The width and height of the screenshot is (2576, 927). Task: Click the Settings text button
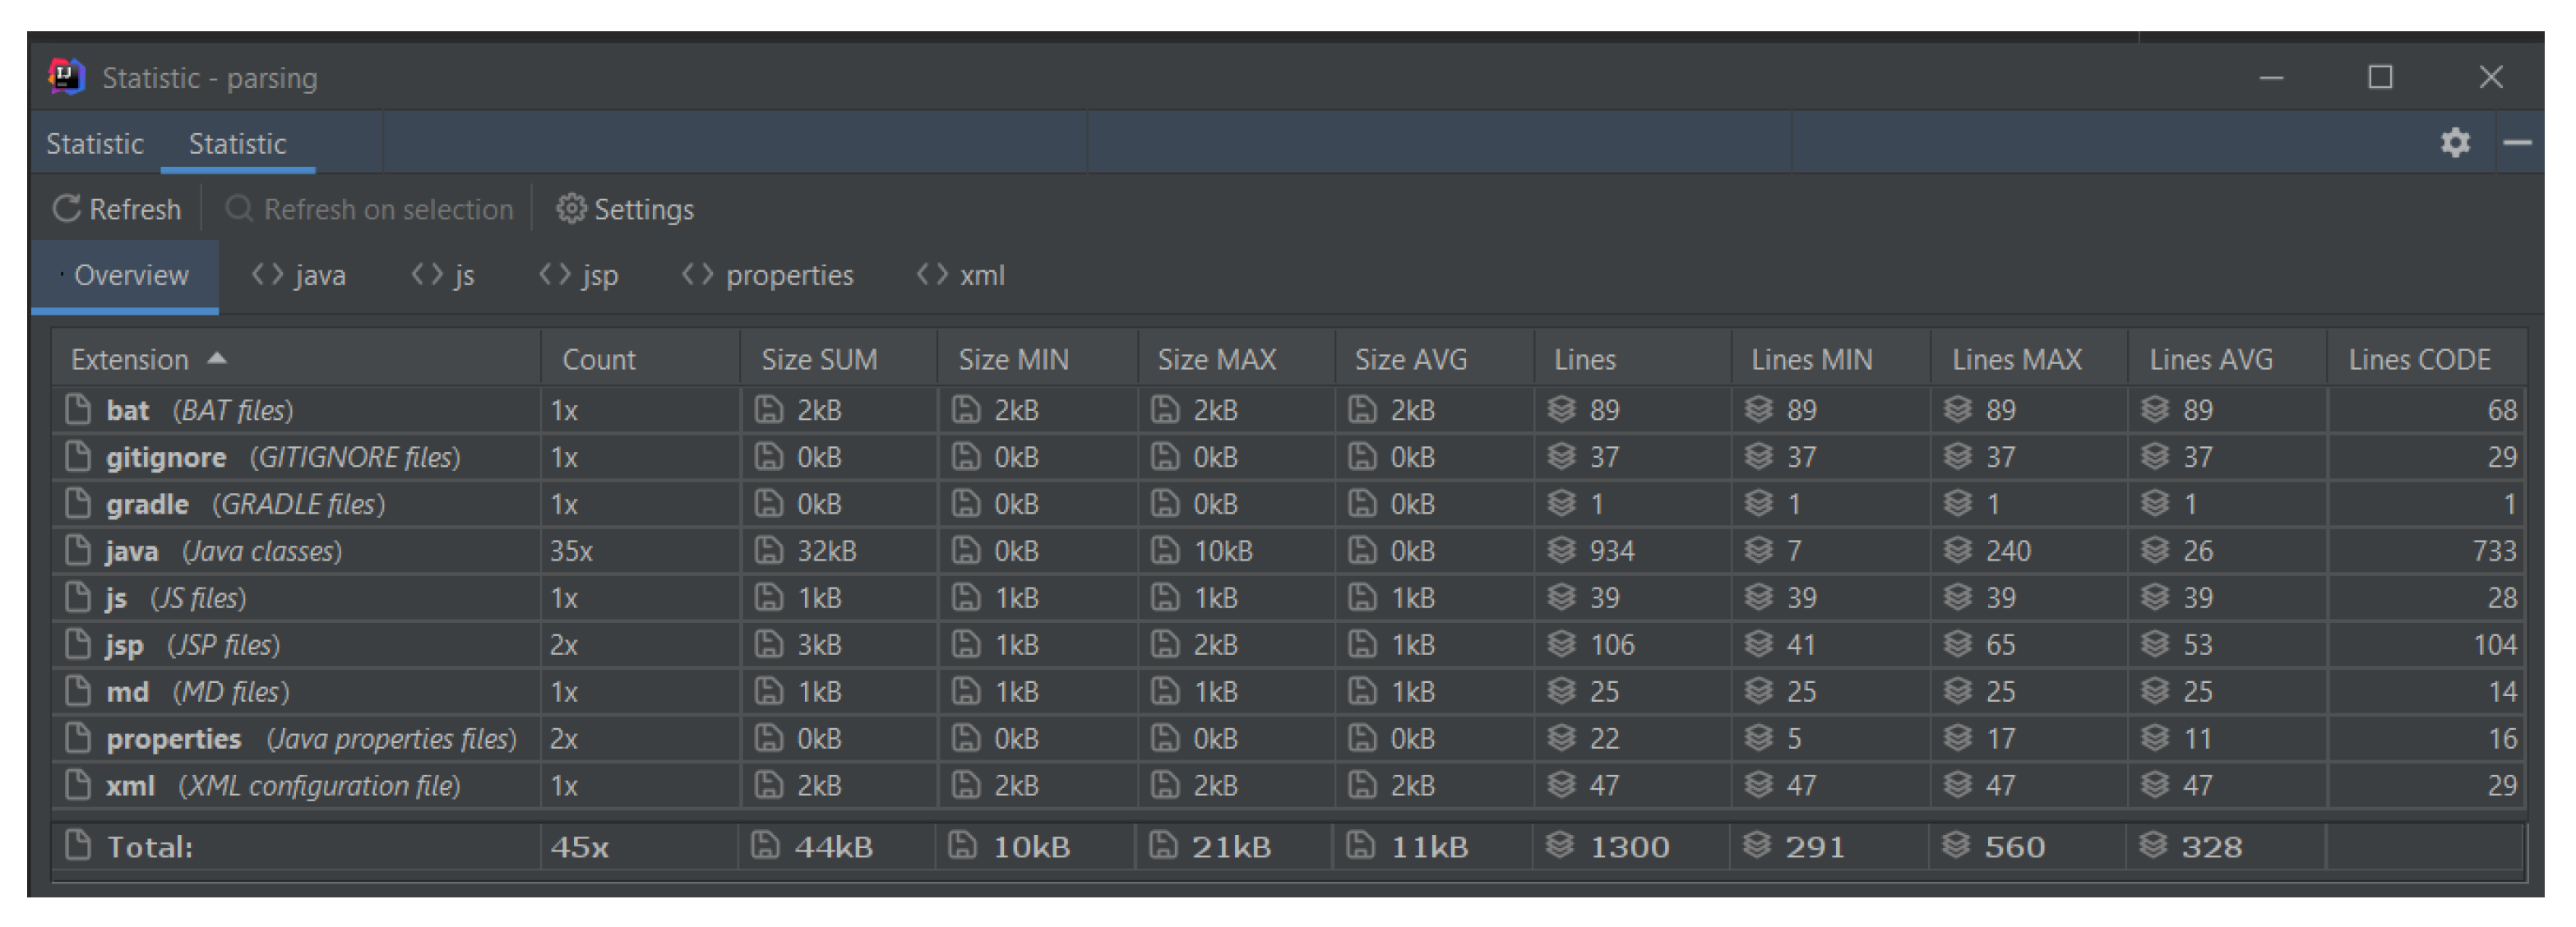(x=643, y=209)
